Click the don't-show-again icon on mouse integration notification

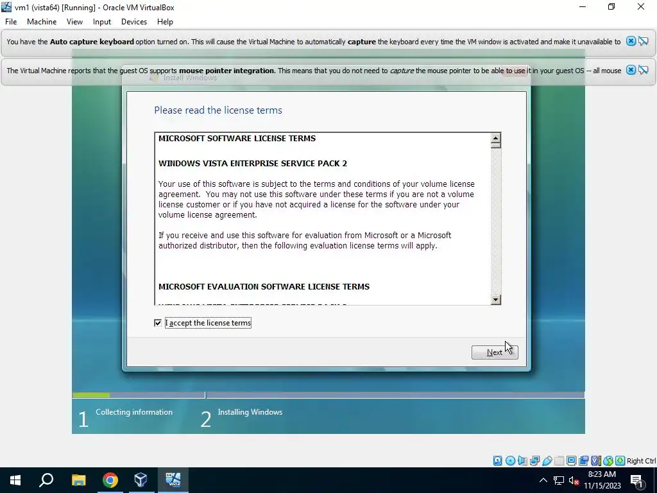(x=643, y=70)
